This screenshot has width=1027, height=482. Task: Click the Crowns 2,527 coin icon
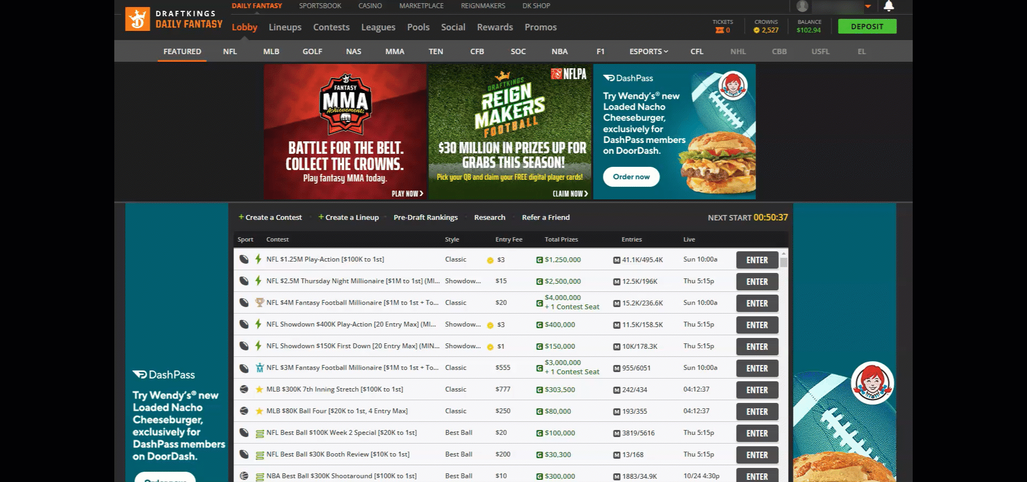[x=757, y=30]
